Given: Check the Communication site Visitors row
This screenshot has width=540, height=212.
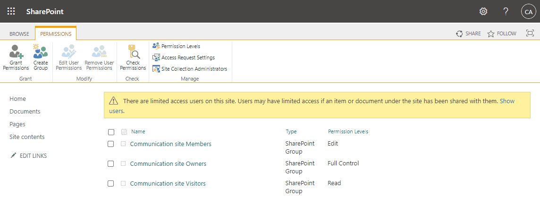Looking at the screenshot, I should 111,183.
